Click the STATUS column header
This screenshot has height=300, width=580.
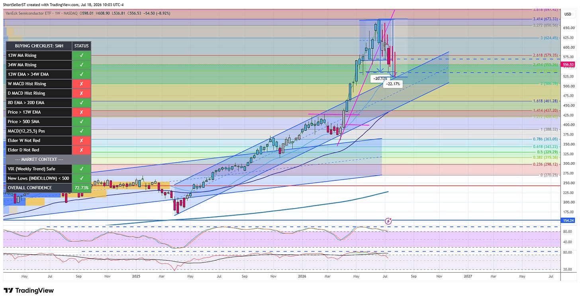[82, 46]
